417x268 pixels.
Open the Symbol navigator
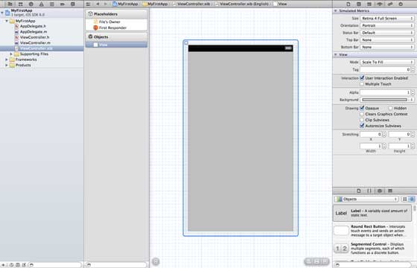(x=20, y=4)
